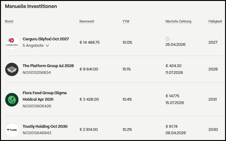Click the Flora Food Group leaf logo
Screen dimensions: 226x141
point(12,99)
